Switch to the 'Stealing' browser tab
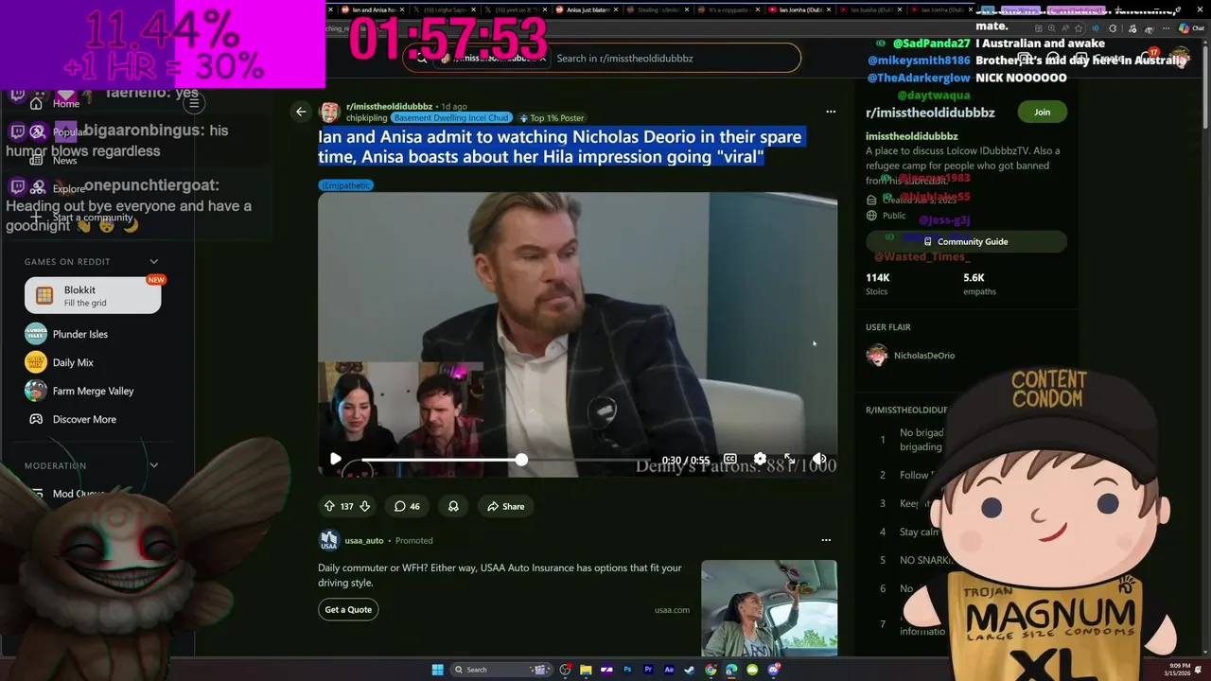The height and width of the screenshot is (681, 1211). click(x=659, y=9)
